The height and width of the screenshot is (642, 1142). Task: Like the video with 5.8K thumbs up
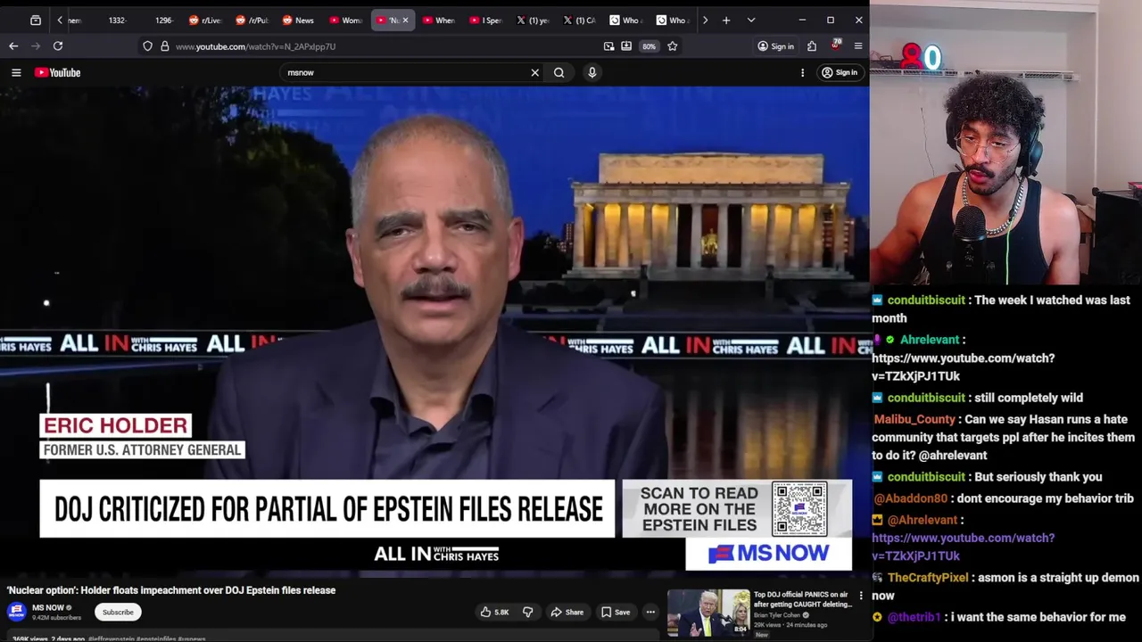click(x=494, y=612)
